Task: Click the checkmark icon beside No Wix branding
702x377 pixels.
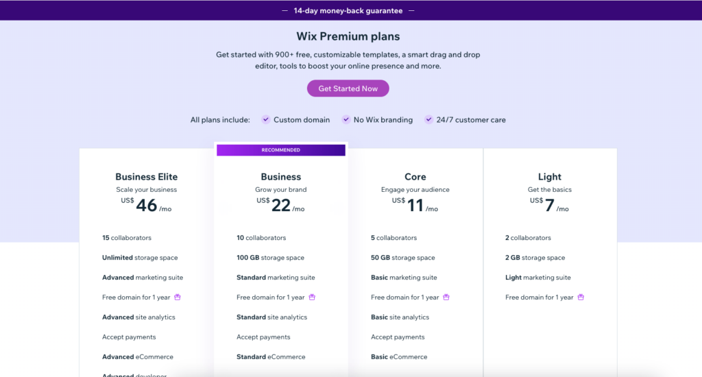Action: (x=346, y=119)
